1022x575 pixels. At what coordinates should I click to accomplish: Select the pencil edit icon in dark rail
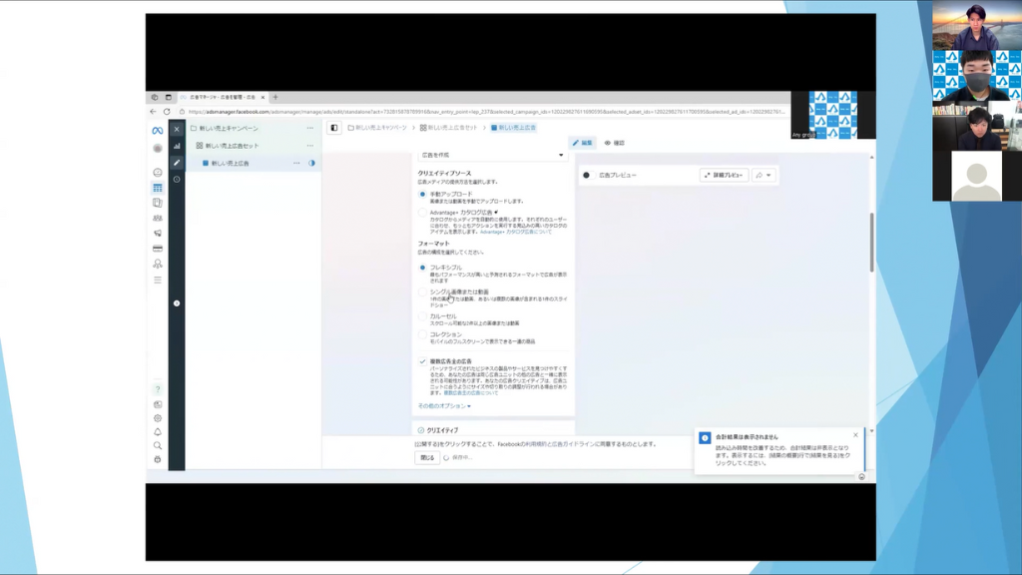[177, 163]
